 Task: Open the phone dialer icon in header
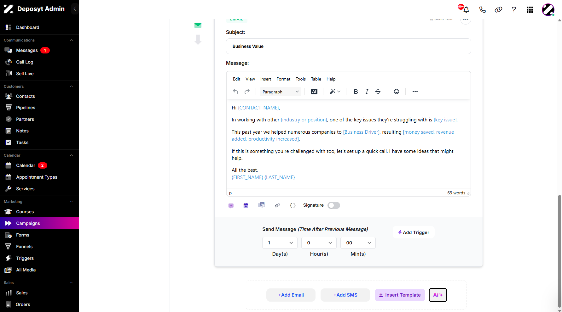point(482,9)
